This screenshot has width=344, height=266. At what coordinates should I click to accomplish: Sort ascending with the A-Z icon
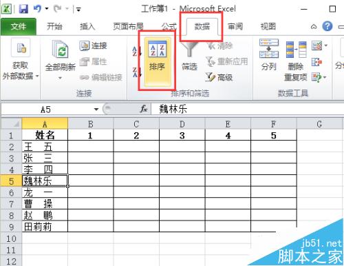[x=137, y=51]
